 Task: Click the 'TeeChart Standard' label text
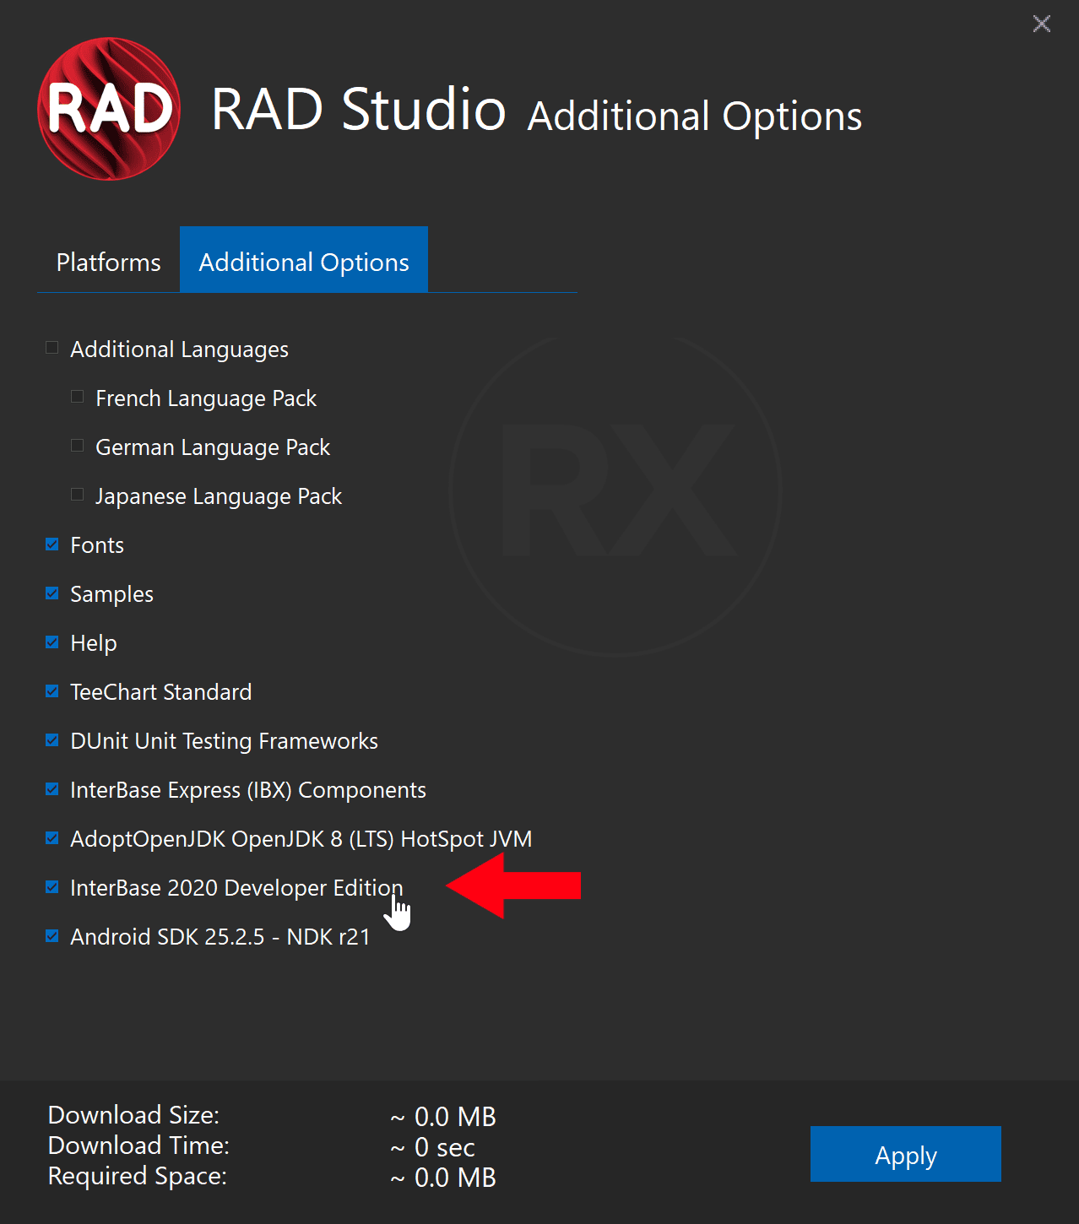[161, 692]
